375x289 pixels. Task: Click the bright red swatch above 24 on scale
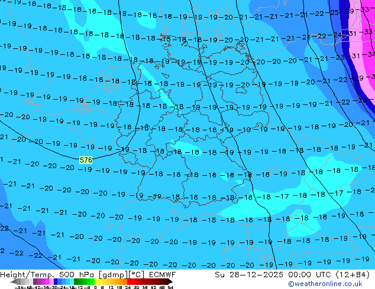click(x=129, y=281)
